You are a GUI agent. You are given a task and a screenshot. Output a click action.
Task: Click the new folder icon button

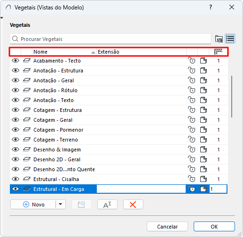coord(81,205)
